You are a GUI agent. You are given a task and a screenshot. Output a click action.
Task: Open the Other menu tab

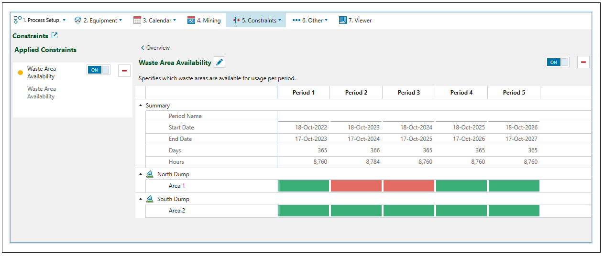pyautogui.click(x=310, y=21)
